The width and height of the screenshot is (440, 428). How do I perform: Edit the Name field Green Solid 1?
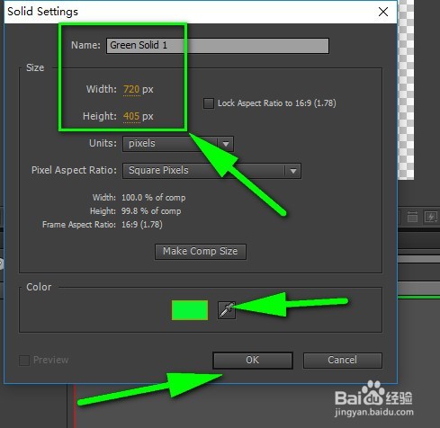click(218, 46)
